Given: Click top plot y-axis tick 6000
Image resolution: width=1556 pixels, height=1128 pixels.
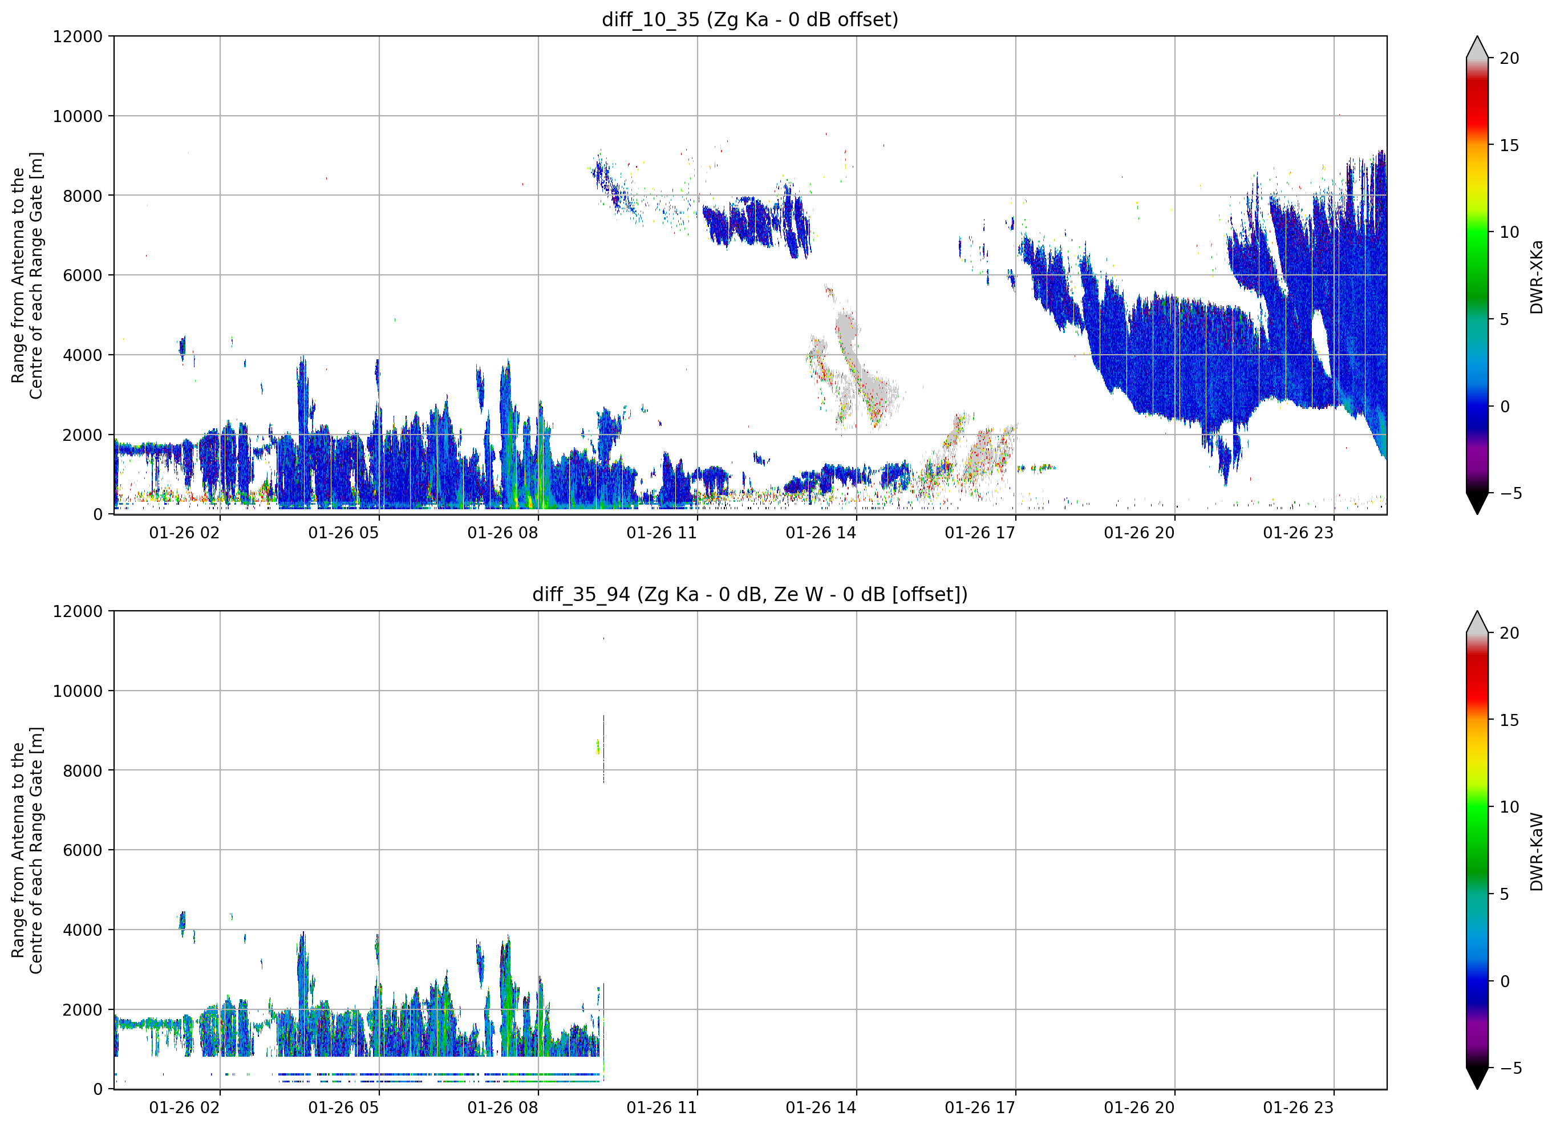Looking at the screenshot, I should [82, 275].
